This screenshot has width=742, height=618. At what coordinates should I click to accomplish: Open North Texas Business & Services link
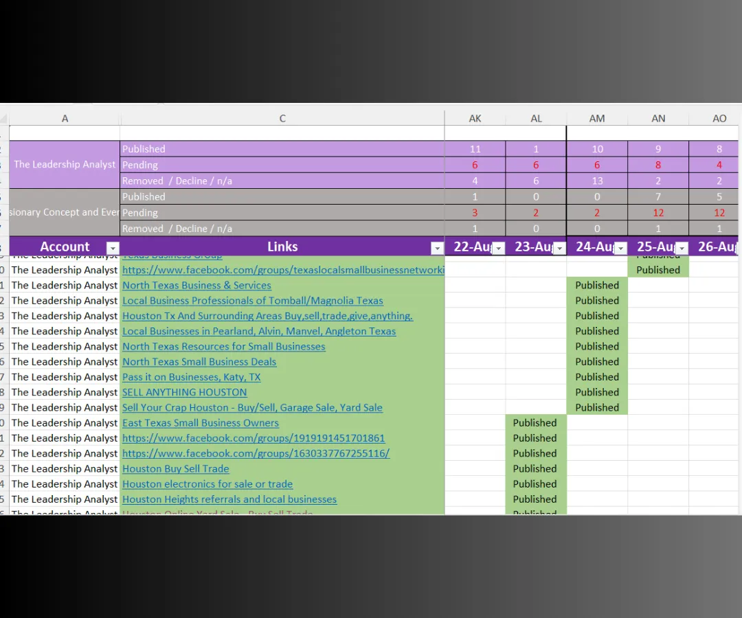click(x=197, y=285)
